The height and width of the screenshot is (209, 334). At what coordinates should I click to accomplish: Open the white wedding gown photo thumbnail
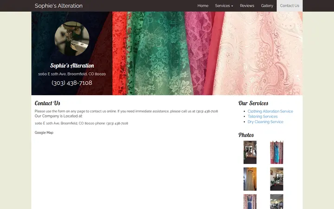250,179
